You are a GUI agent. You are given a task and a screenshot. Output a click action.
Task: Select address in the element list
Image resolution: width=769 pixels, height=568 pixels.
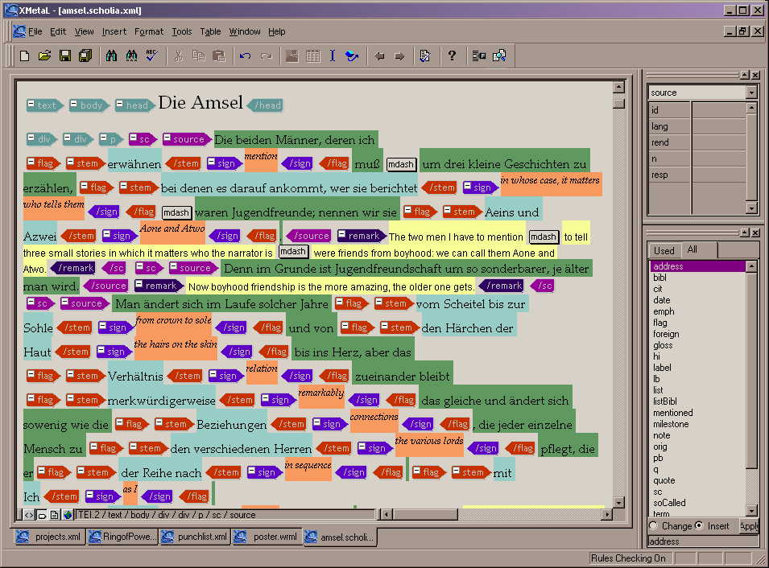(697, 266)
